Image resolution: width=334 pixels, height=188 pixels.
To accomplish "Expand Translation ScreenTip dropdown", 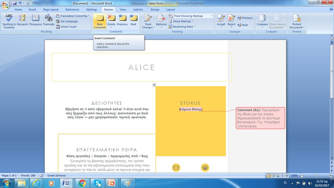I will click(89, 16).
